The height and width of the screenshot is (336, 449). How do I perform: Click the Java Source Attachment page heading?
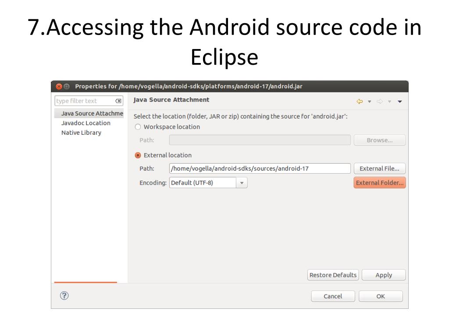171,100
